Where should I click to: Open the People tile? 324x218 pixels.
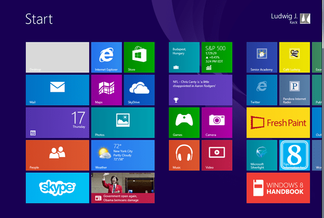point(57,155)
